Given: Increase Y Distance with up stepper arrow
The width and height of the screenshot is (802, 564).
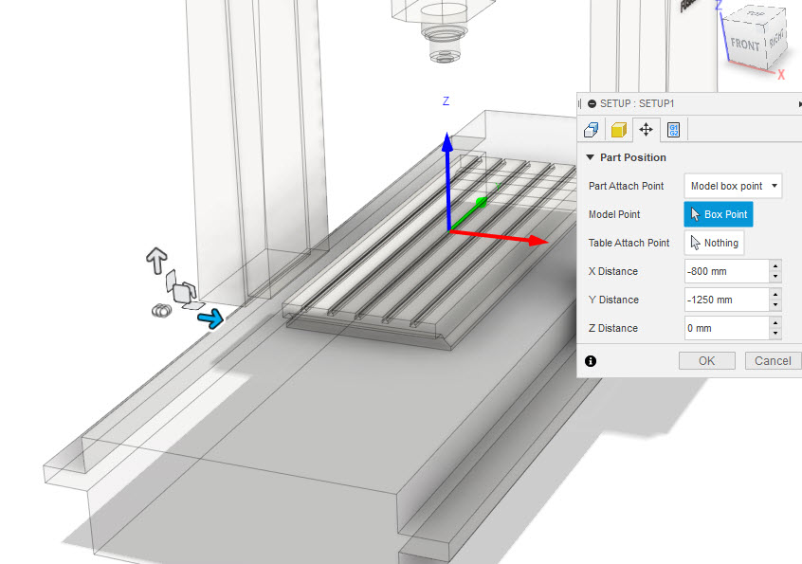Looking at the screenshot, I should (x=775, y=295).
